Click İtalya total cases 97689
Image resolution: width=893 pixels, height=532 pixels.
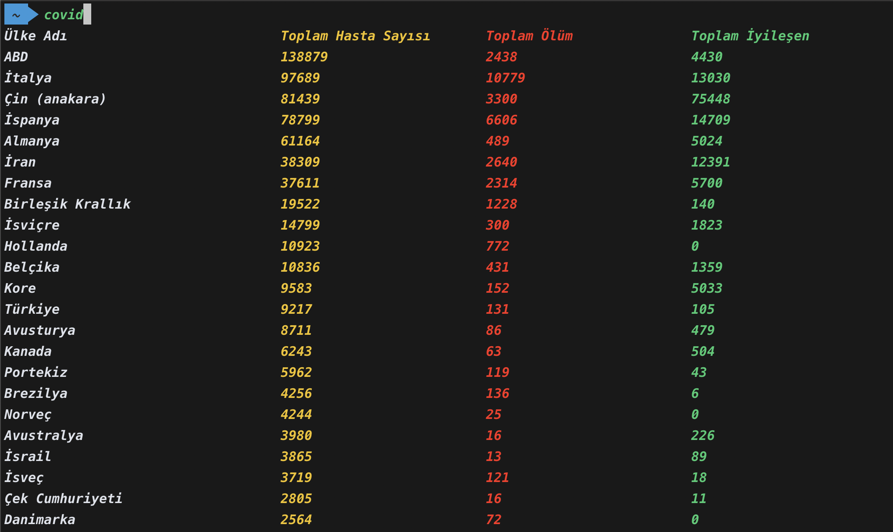300,78
